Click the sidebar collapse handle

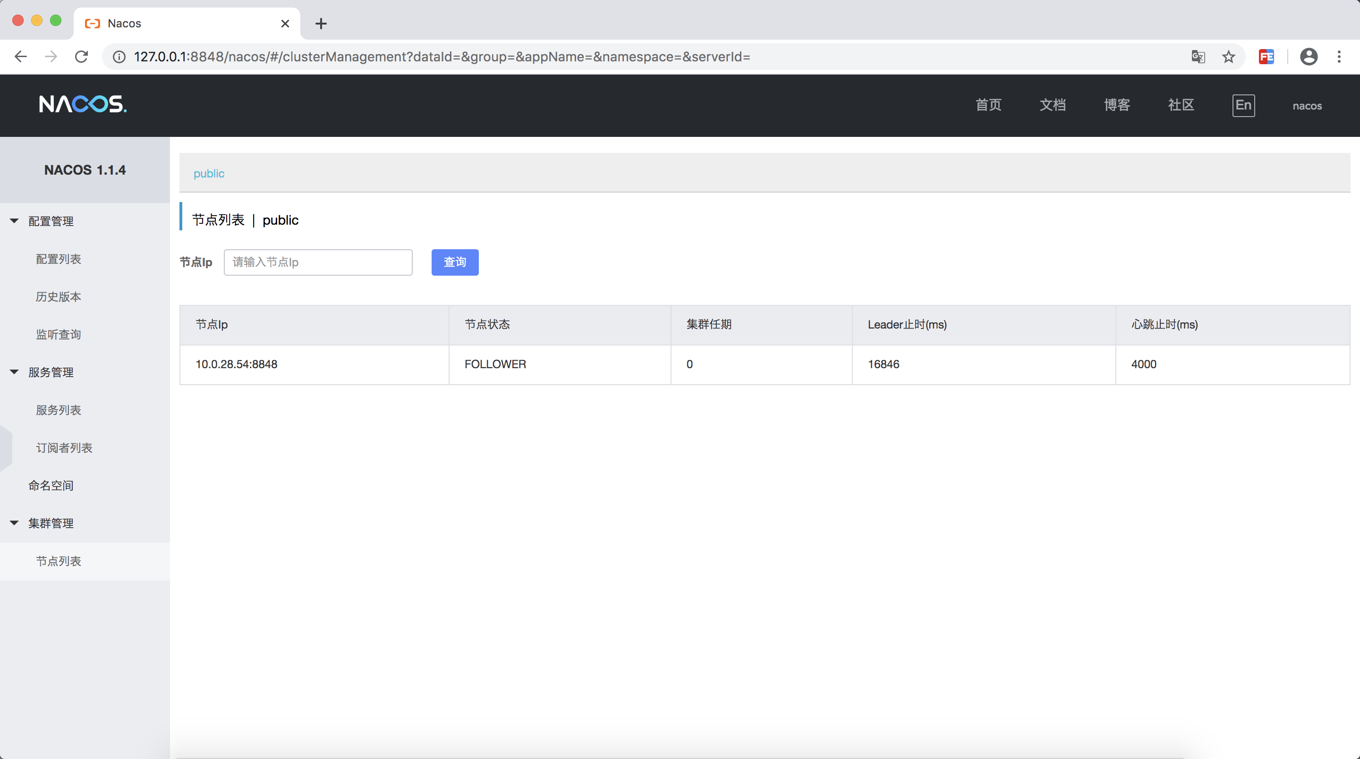point(5,447)
